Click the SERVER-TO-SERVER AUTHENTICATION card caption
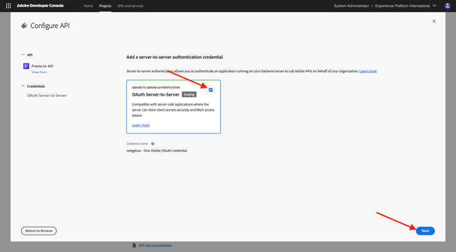Viewport: 456px width, 252px height. (156, 88)
